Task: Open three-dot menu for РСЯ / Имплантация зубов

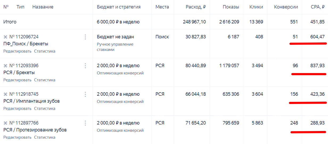Action: click(85, 94)
